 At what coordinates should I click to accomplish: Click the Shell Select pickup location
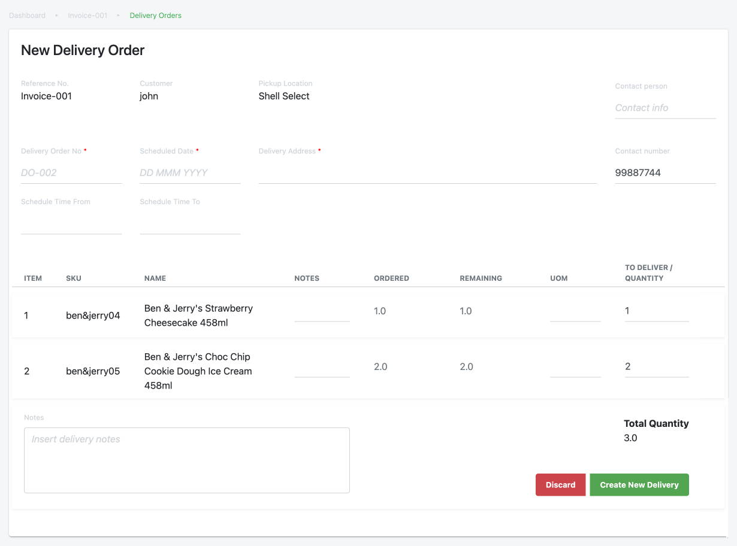(x=284, y=96)
